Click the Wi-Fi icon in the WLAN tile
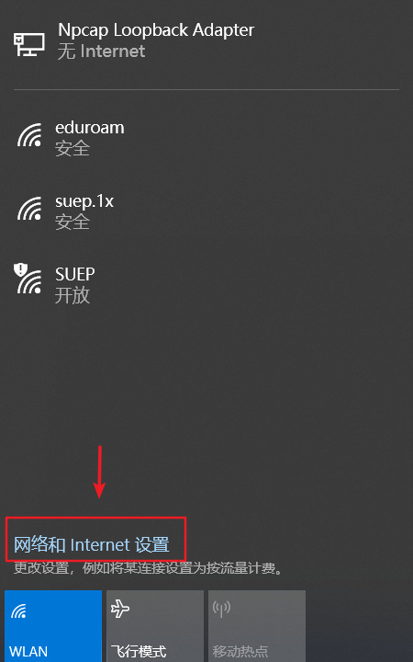The height and width of the screenshot is (662, 413). [x=18, y=611]
